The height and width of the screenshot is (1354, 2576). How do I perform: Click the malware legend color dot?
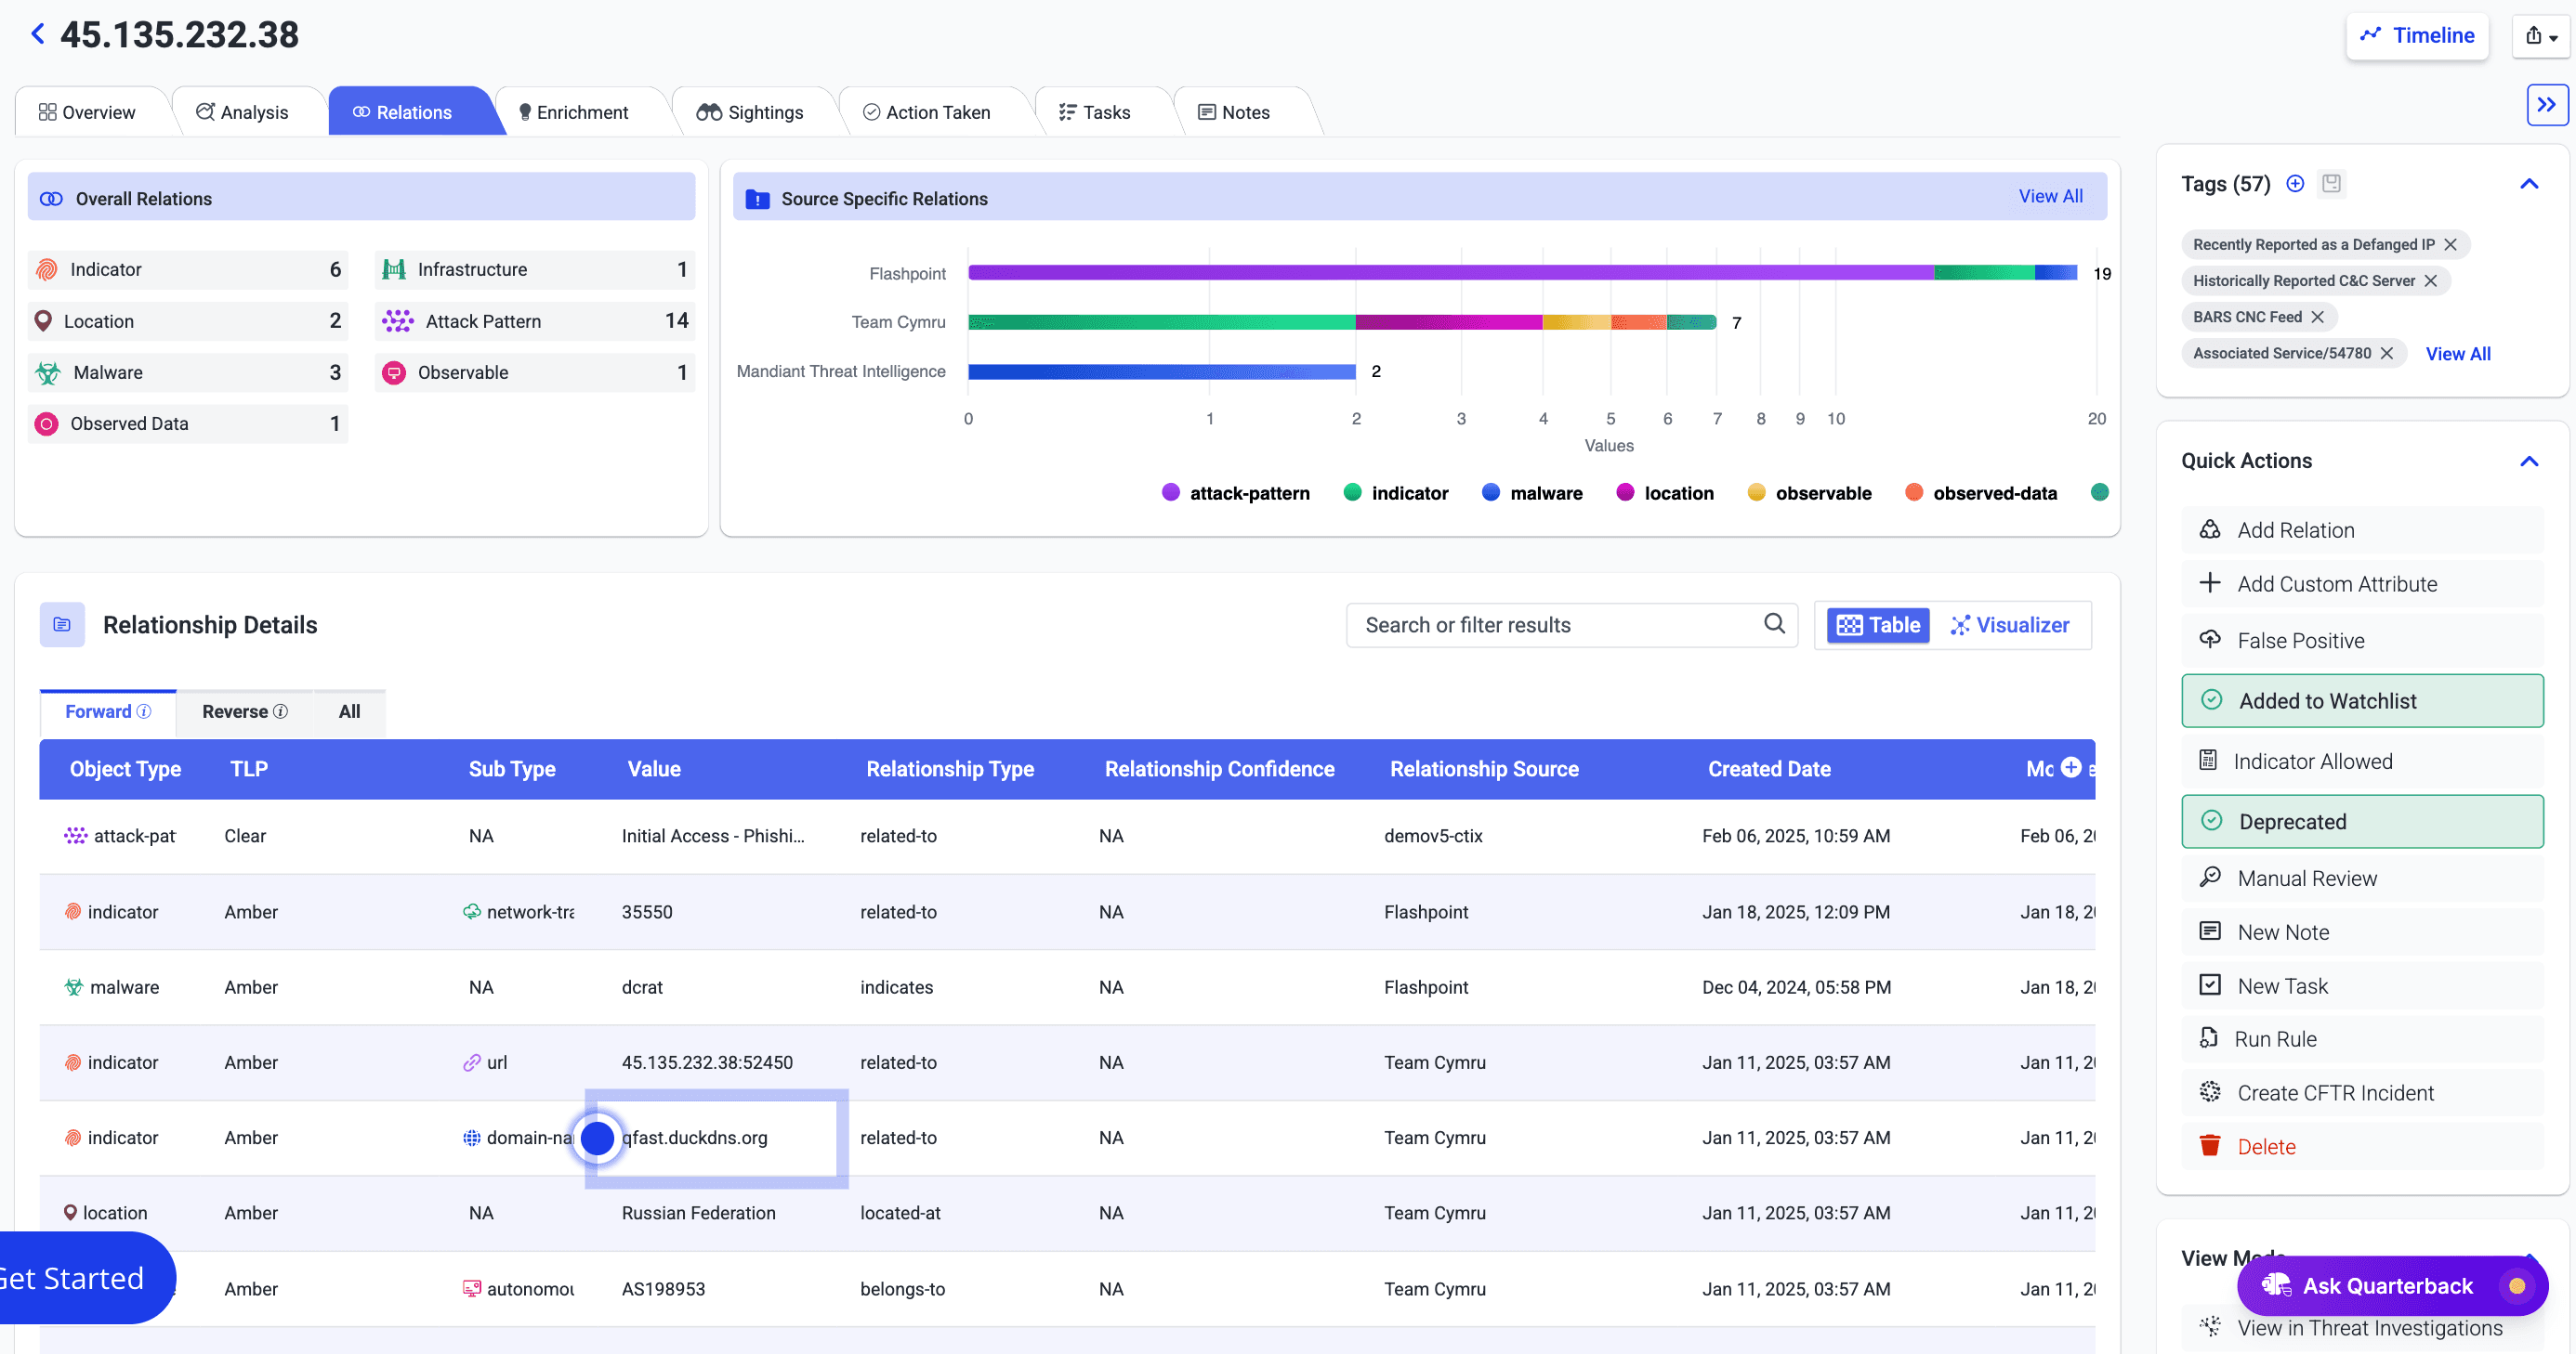(1490, 491)
